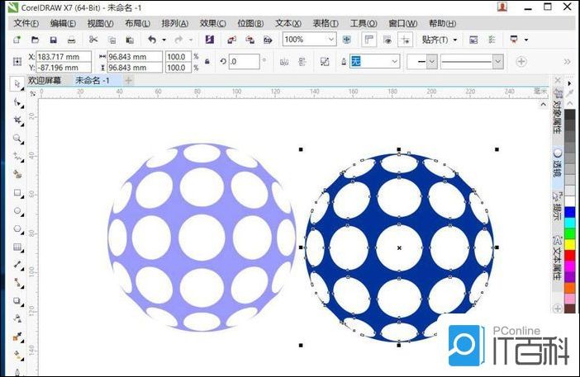This screenshot has width=580, height=377.
Task: Open the 编辑(E) menu
Action: tap(63, 23)
